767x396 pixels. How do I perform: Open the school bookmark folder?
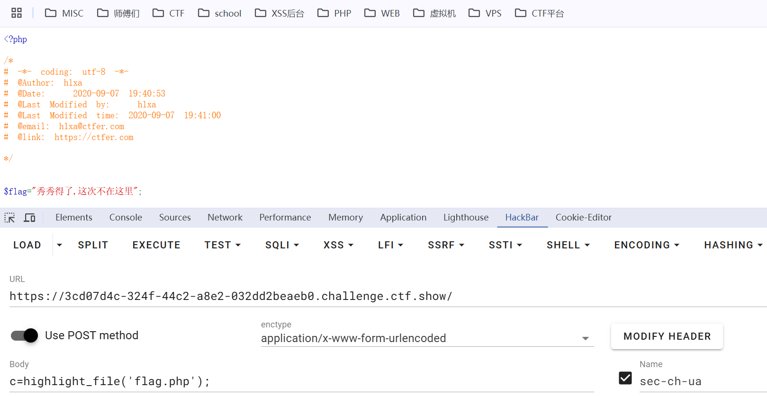[x=220, y=13]
